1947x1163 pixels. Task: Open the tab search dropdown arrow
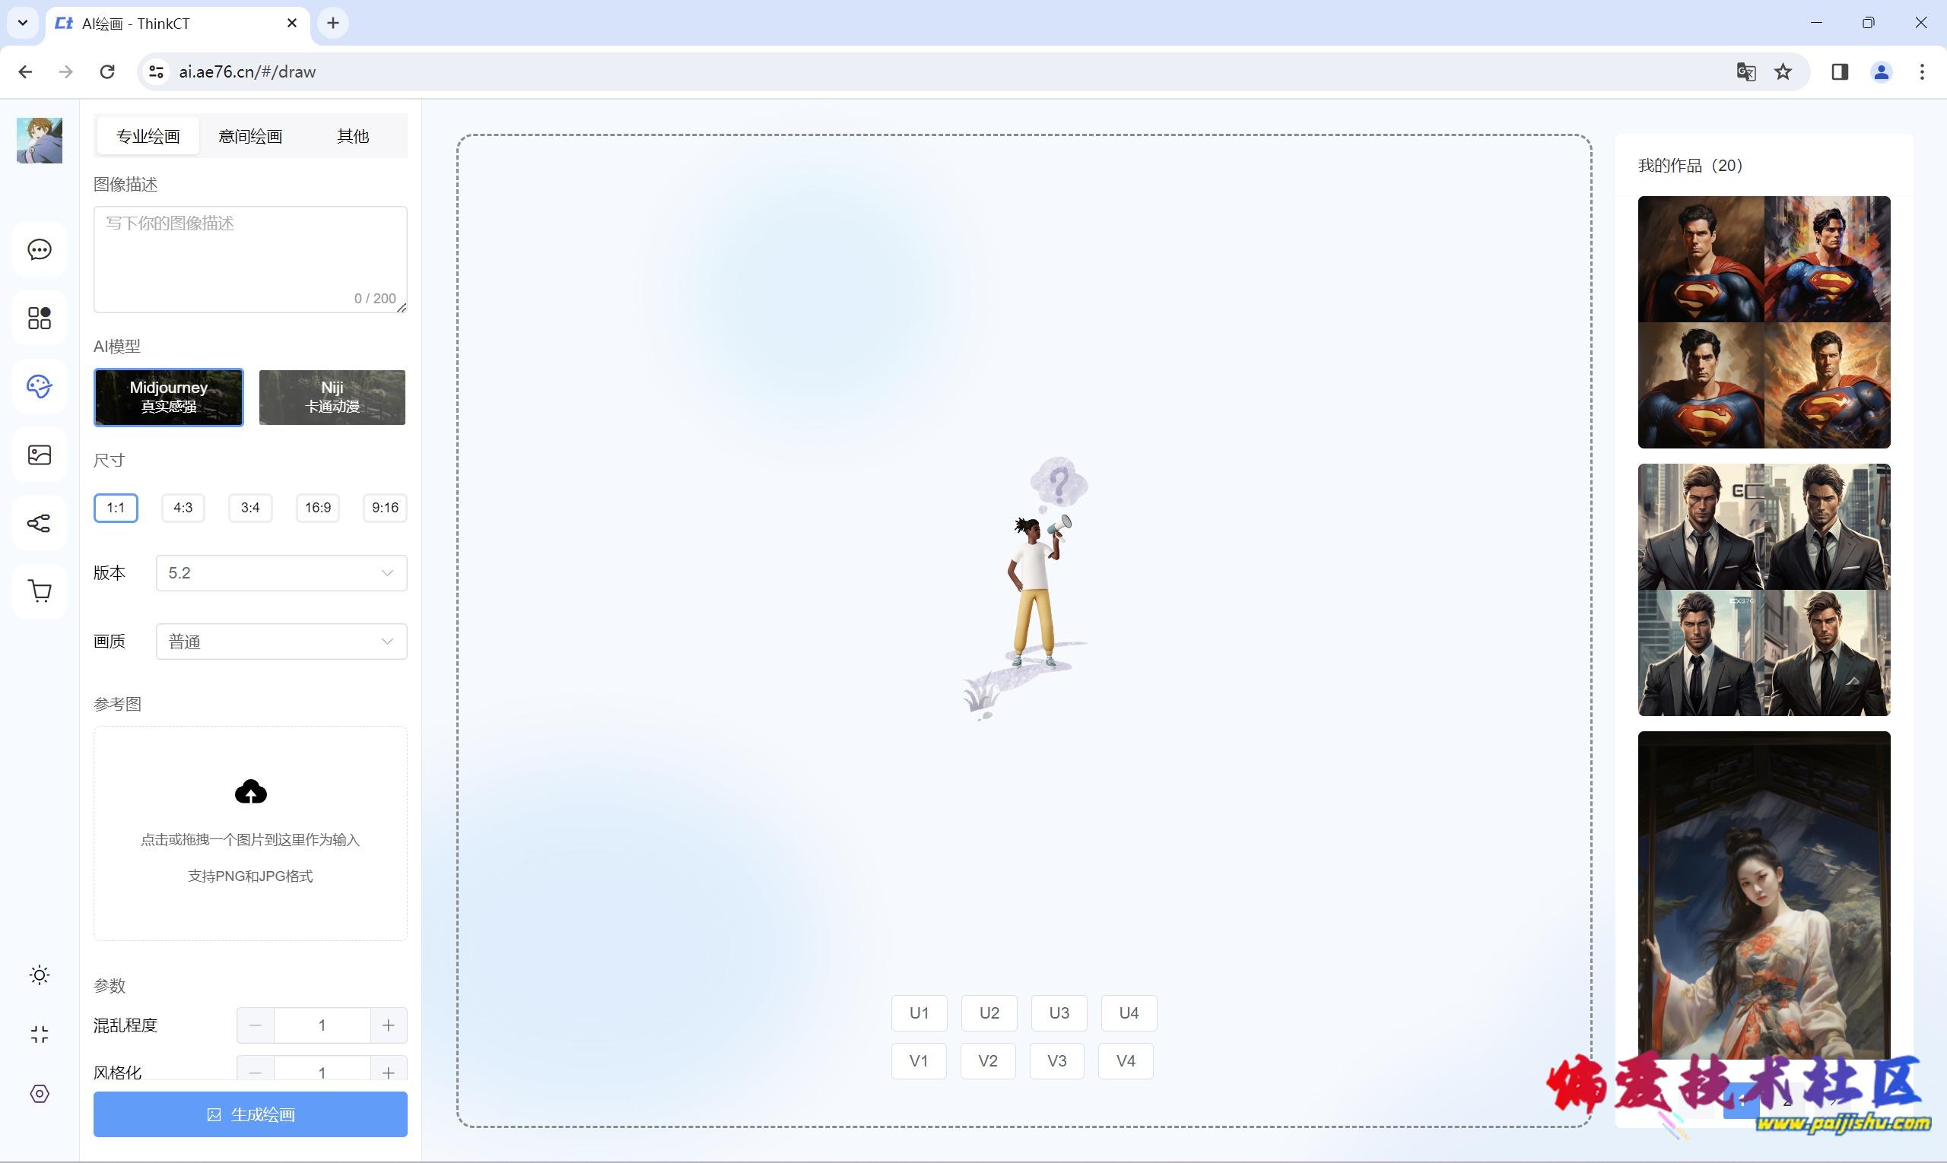click(x=23, y=24)
